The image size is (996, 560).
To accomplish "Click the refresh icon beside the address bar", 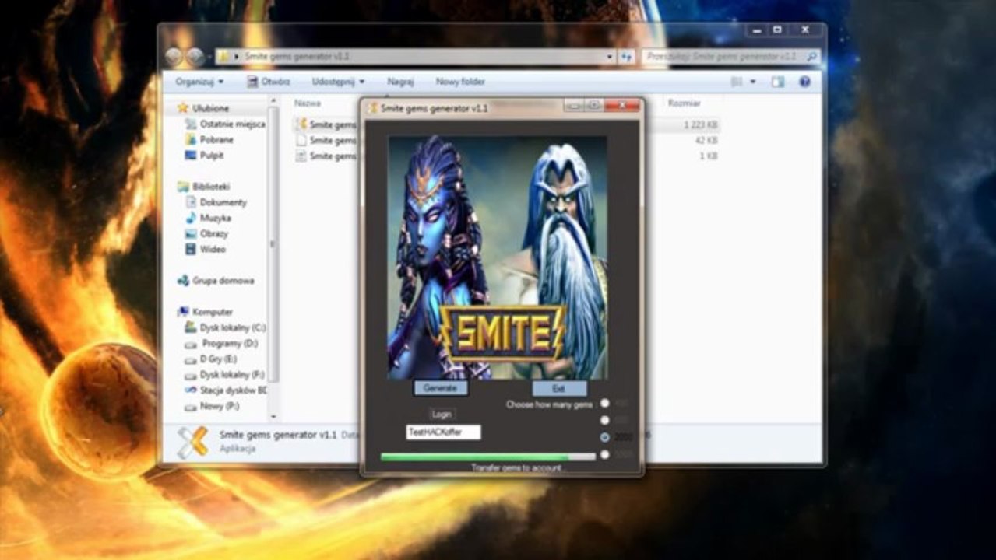I will coord(626,57).
